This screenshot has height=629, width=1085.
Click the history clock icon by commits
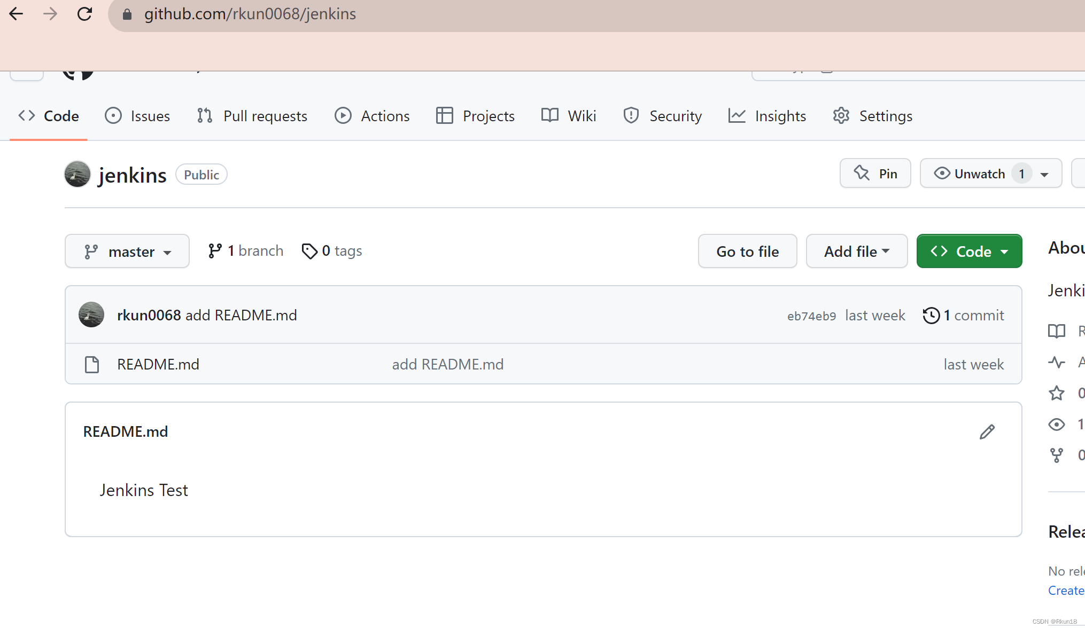coord(931,315)
